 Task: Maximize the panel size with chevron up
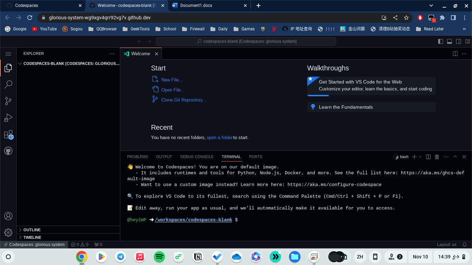coord(455,157)
